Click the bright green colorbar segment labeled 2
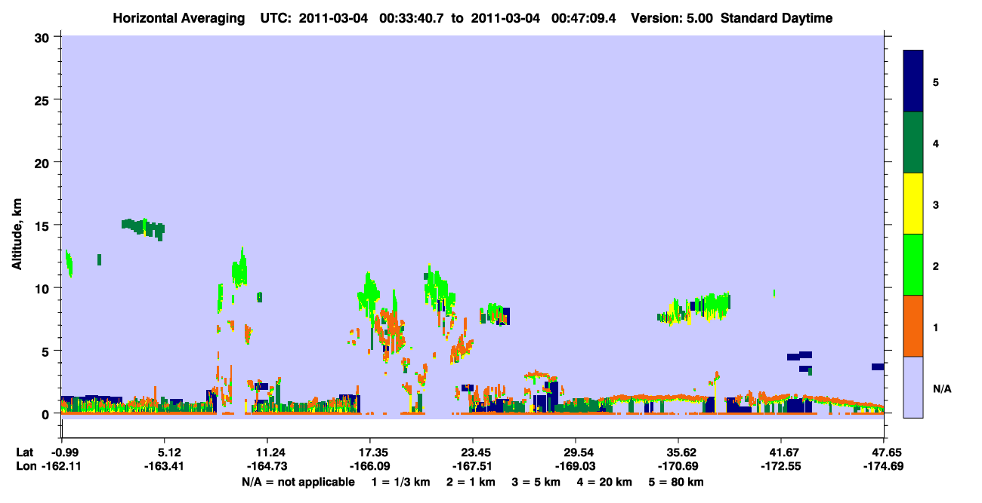The image size is (982, 503). (x=913, y=265)
